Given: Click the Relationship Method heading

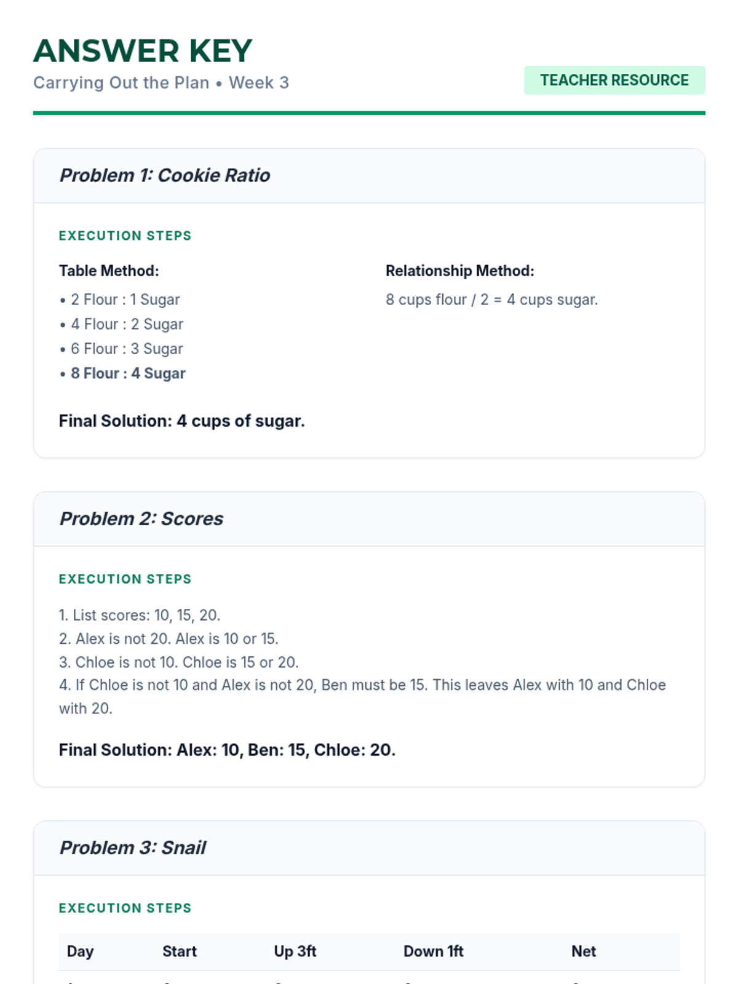Looking at the screenshot, I should point(459,271).
